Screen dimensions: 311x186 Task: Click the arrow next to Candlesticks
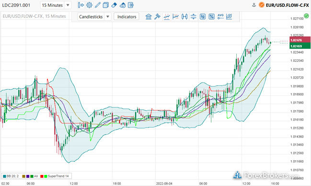point(108,17)
